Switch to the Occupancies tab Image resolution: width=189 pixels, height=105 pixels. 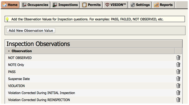click(35, 5)
